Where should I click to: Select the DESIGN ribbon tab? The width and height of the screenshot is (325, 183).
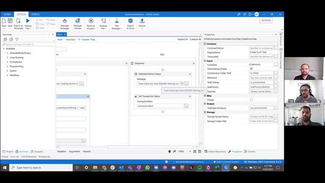point(21,14)
